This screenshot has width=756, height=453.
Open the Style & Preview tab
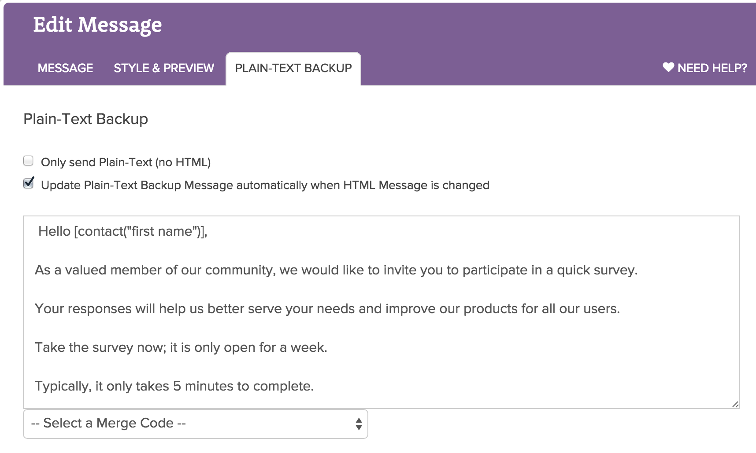[163, 68]
